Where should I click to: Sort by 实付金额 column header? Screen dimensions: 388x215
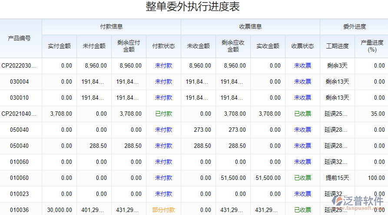(59, 46)
